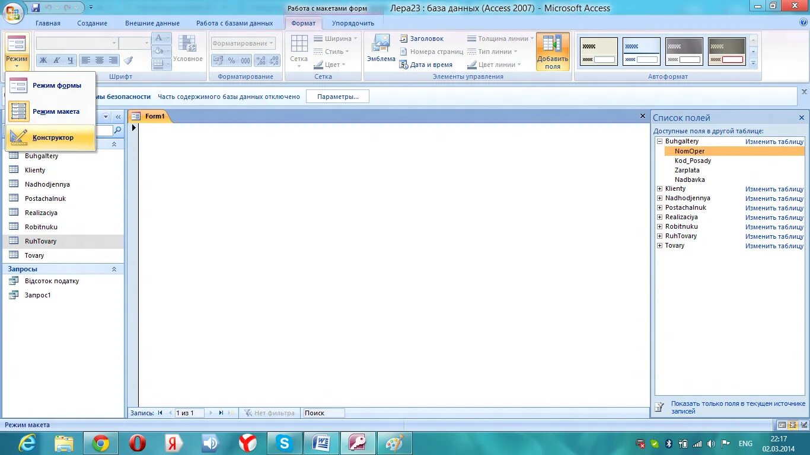Expand Klienty in field list
The image size is (810, 455).
(x=659, y=189)
